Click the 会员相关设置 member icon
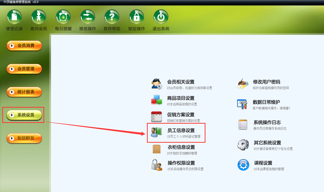 click(x=157, y=84)
